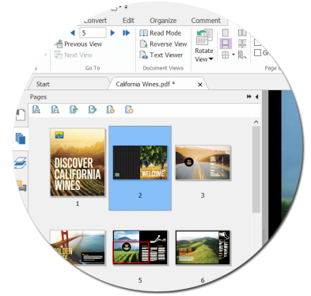Collapse the Pages panel arrow
The height and width of the screenshot is (296, 311).
(256, 97)
